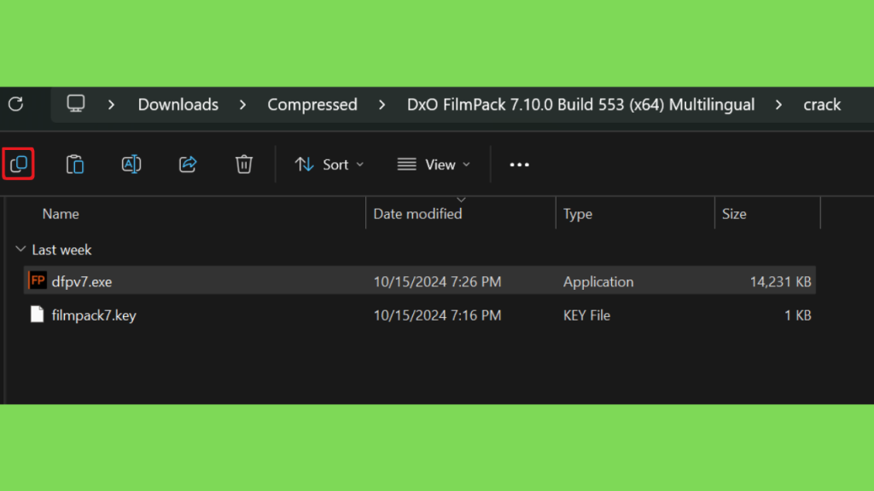
Task: Click the Last week group label
Action: (x=61, y=250)
